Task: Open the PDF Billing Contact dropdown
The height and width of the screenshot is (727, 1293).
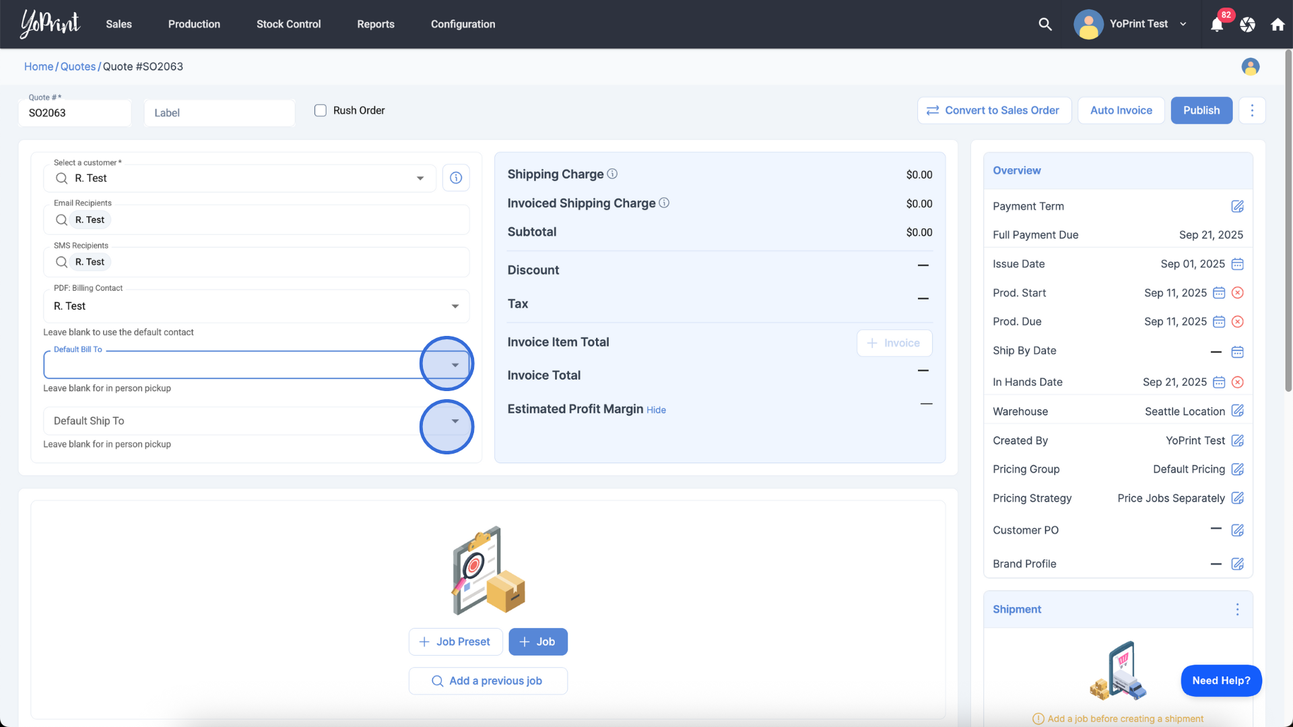Action: click(x=455, y=306)
